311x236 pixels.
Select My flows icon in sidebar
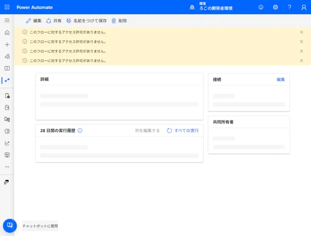[7, 80]
